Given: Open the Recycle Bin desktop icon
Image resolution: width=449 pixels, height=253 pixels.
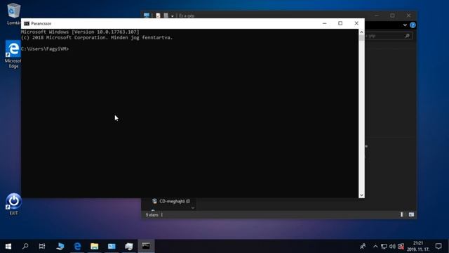Looking at the screenshot, I should pyautogui.click(x=13, y=13).
